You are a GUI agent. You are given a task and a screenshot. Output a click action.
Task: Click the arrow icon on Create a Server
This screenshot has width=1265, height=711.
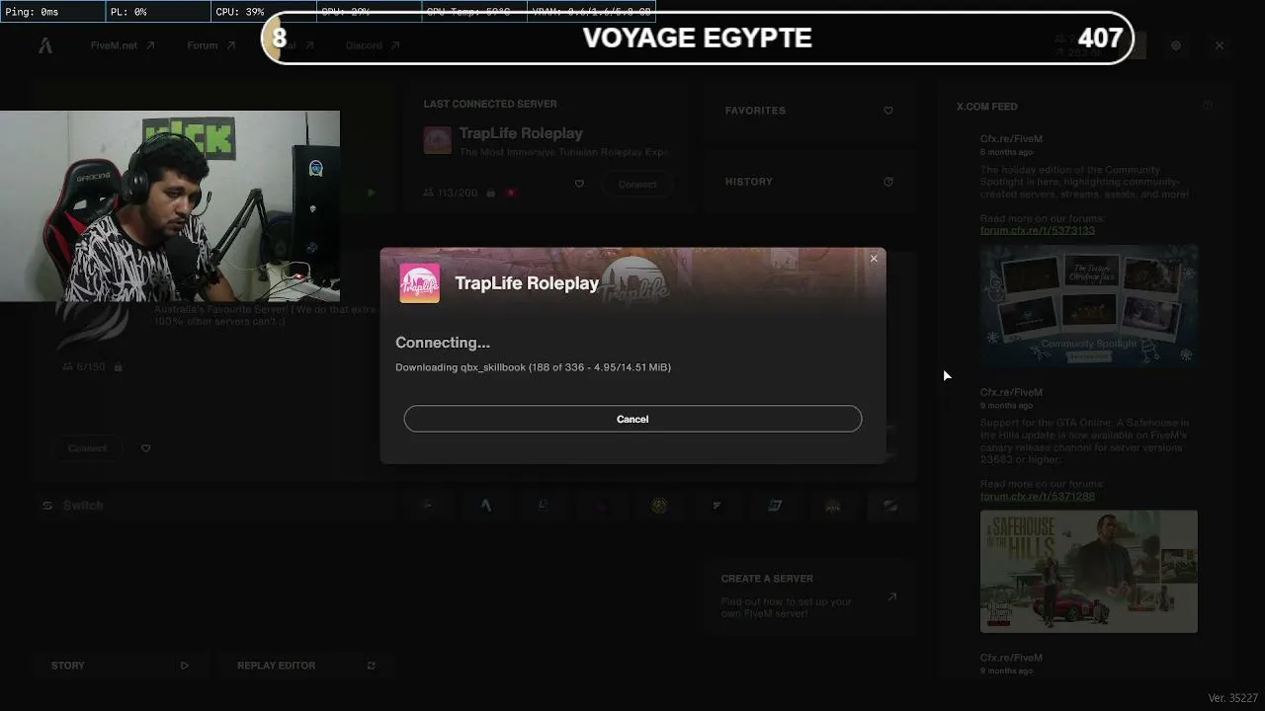pyautogui.click(x=892, y=596)
